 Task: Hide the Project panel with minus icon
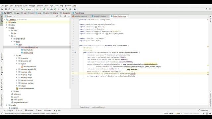(x=69, y=16)
